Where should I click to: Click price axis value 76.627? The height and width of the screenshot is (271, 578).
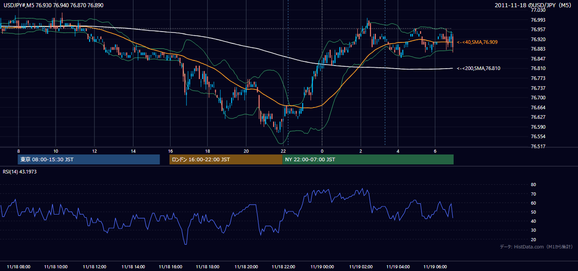538,117
